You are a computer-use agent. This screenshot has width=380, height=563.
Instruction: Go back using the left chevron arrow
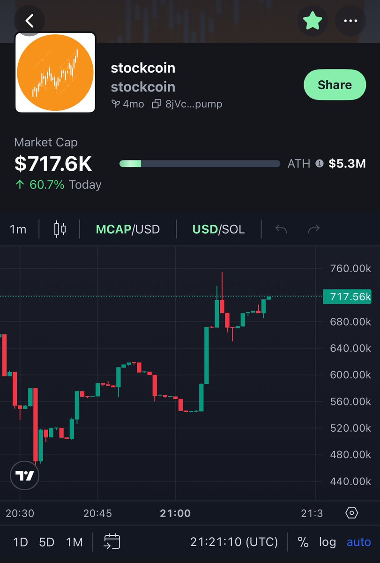coord(30,21)
